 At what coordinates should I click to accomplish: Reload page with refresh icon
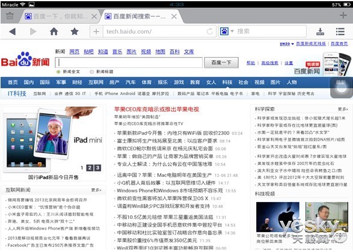tap(210, 31)
